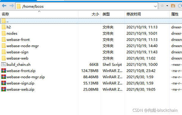Open the bookmarks dropdown arrow

167,6
